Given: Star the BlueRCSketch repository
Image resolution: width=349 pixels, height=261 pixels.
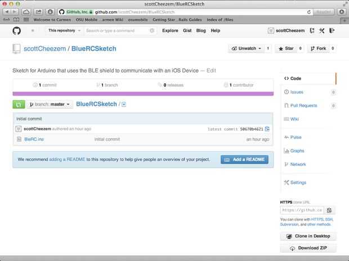Looking at the screenshot, I should click(287, 48).
